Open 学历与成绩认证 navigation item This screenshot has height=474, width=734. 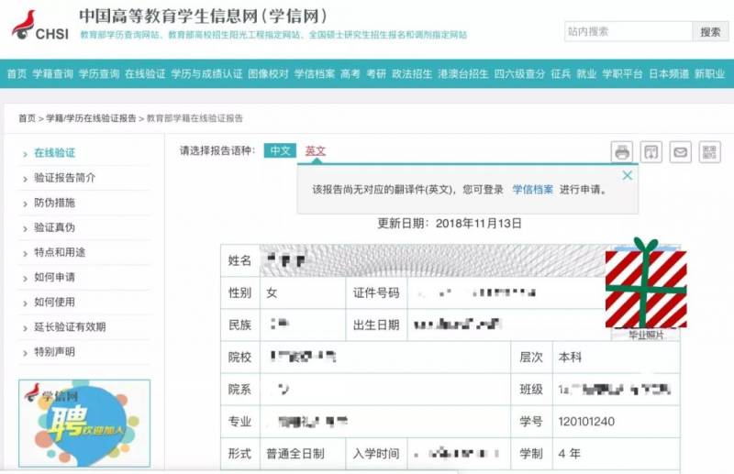207,73
